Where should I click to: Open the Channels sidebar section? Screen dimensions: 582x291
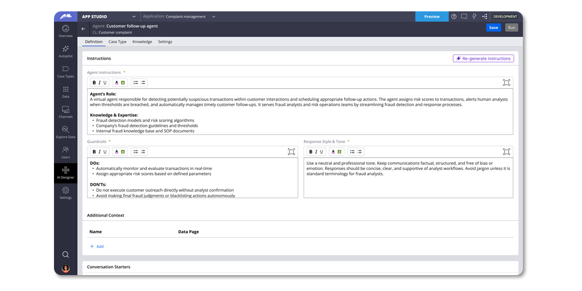[x=65, y=111]
